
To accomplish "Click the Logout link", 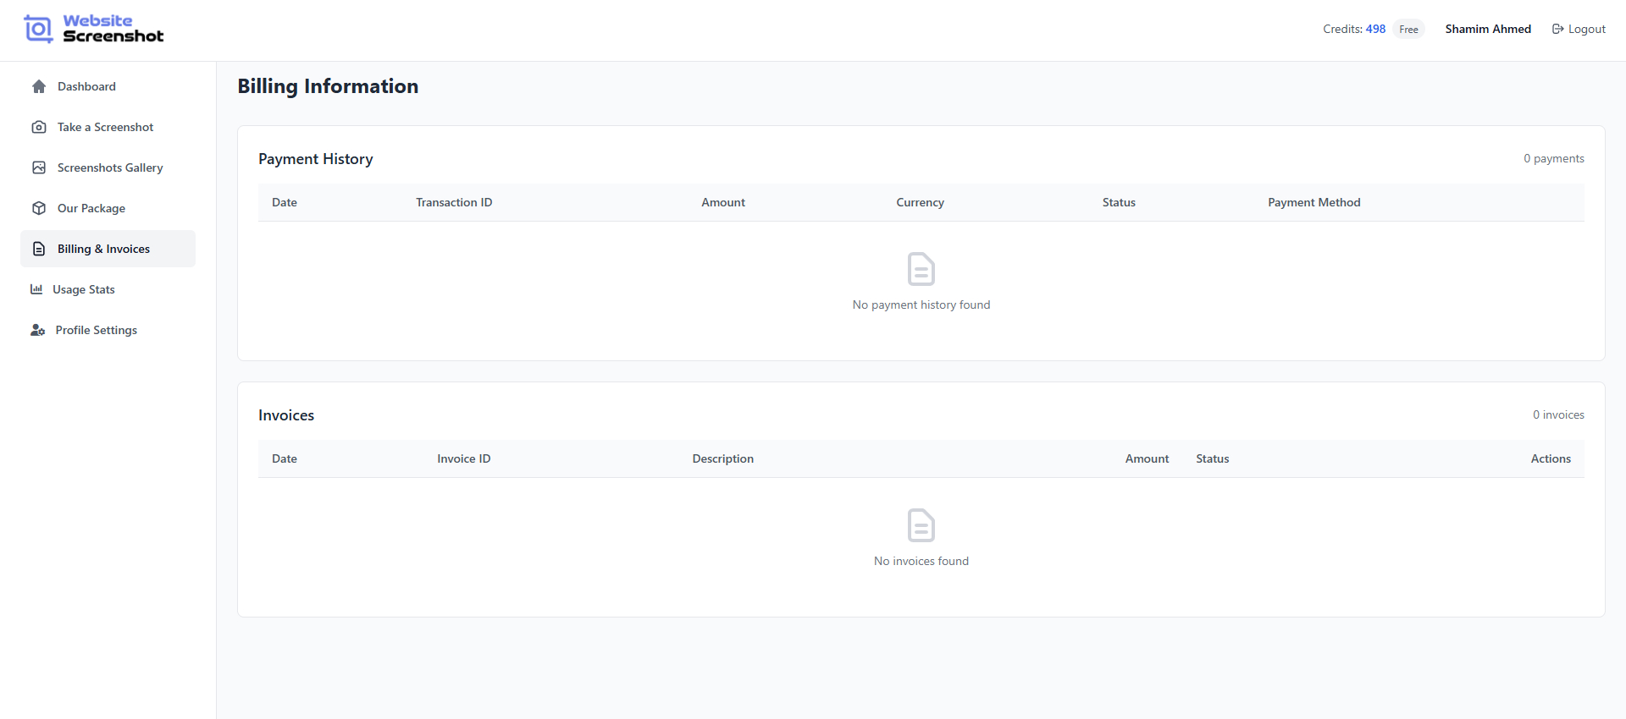I will tap(1579, 29).
